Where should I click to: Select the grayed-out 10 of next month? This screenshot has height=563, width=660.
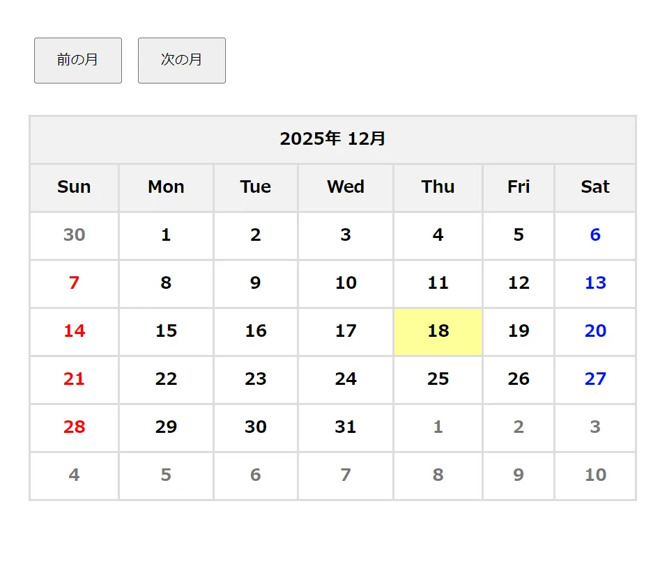594,475
